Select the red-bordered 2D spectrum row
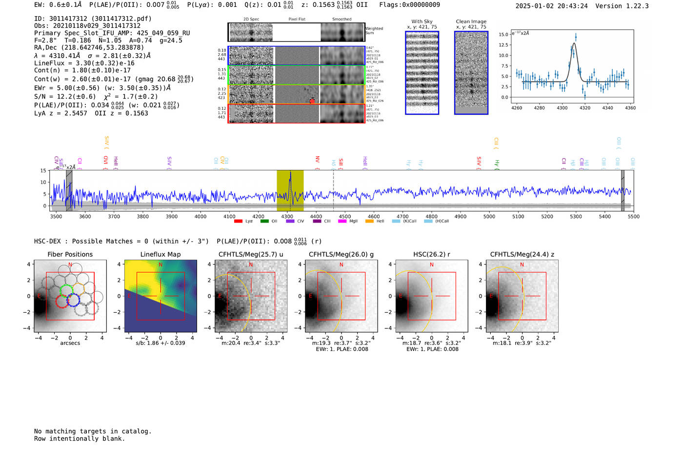Screen dimensions: 683x465 click(x=297, y=113)
